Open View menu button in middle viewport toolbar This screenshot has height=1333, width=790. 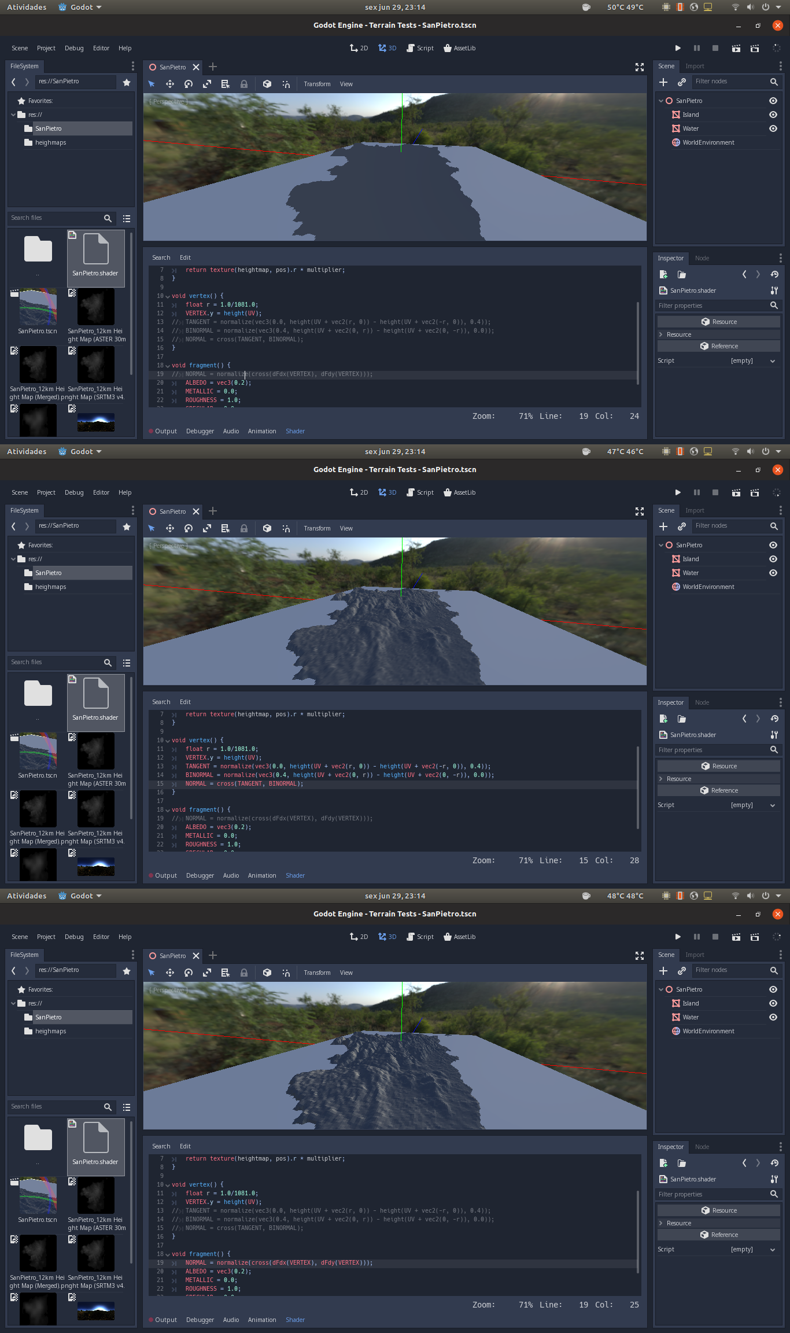pos(346,528)
